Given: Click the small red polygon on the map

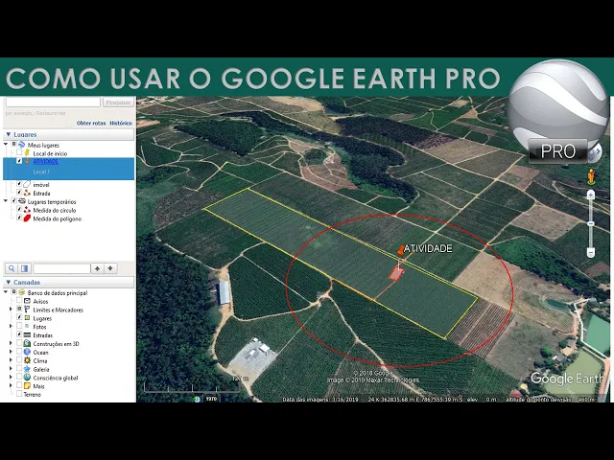Looking at the screenshot, I should pos(396,274).
